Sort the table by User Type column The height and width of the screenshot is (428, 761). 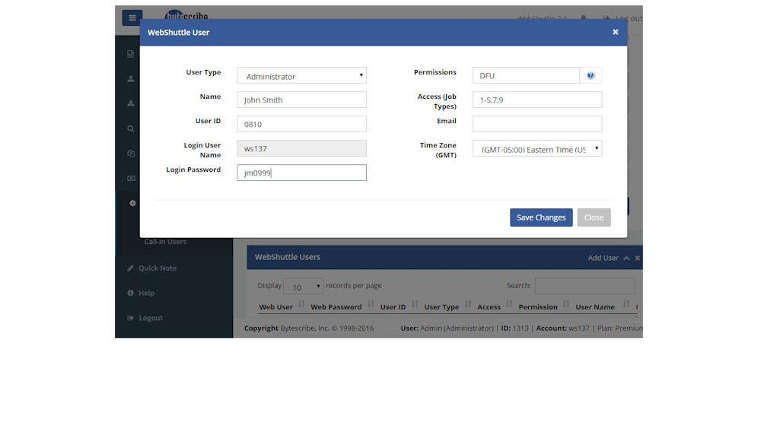[x=442, y=307]
